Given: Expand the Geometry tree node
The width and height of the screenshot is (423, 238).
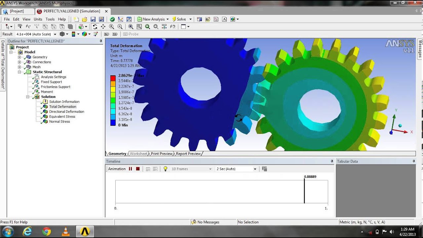Looking at the screenshot, I should 19,57.
